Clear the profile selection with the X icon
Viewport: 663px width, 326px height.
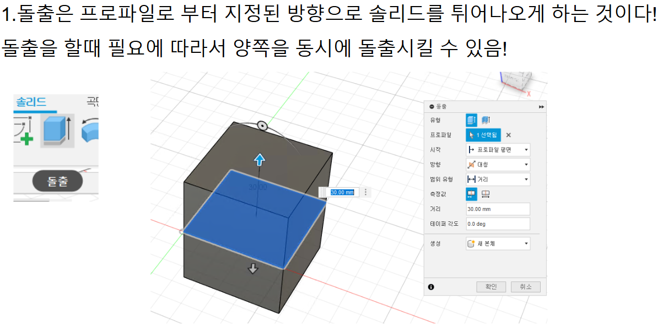tap(509, 135)
